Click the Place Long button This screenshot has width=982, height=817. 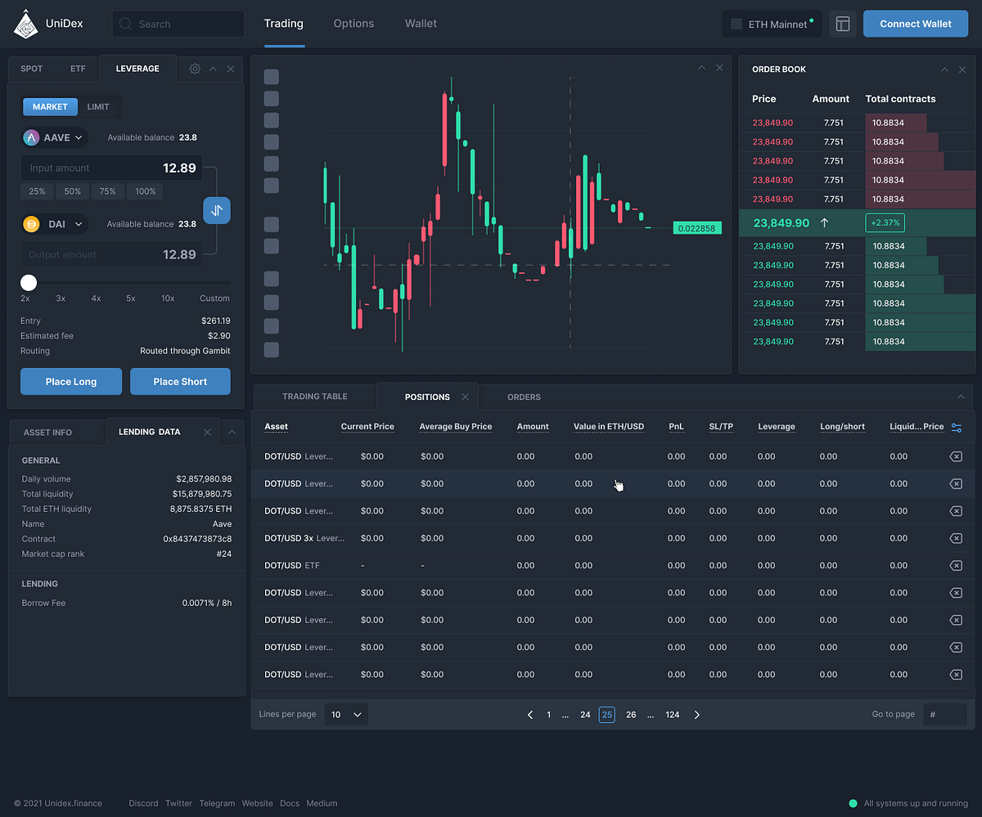click(x=71, y=381)
